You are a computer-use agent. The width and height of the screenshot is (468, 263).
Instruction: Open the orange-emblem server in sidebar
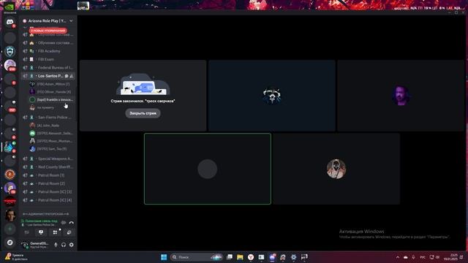point(10,174)
